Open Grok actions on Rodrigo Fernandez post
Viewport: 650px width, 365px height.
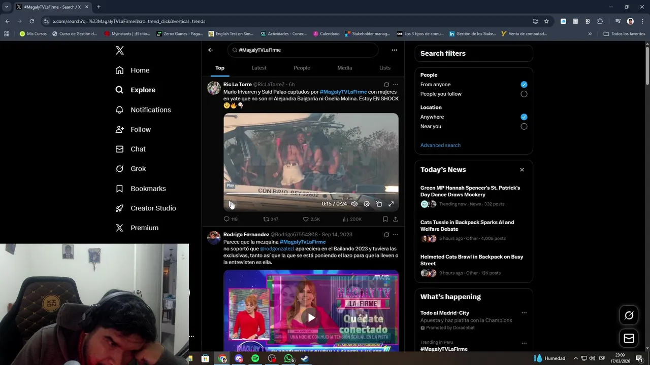pos(386,235)
